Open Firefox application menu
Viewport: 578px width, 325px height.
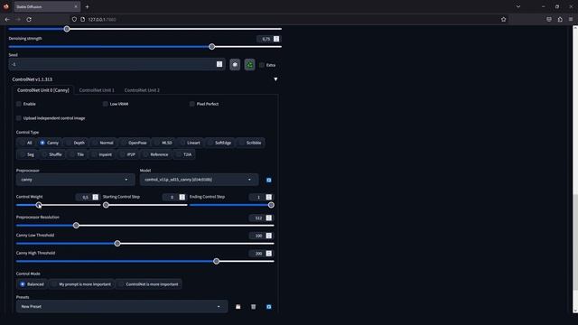tap(571, 19)
